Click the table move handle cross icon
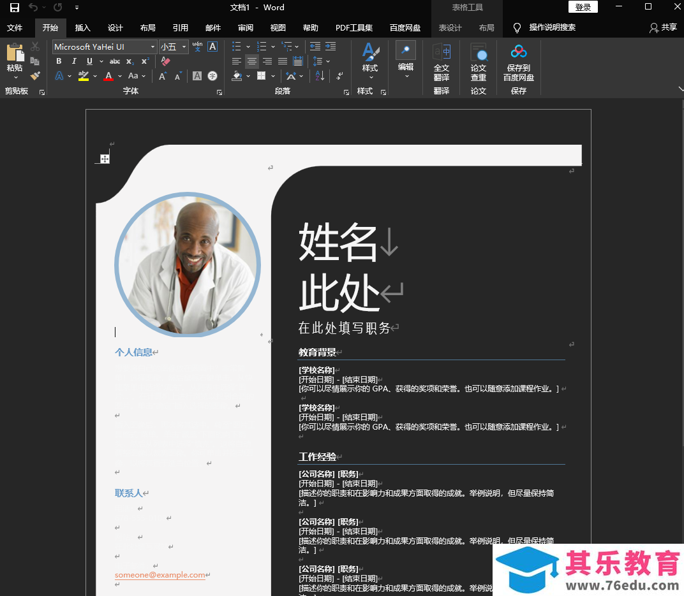This screenshot has width=684, height=596. (105, 159)
